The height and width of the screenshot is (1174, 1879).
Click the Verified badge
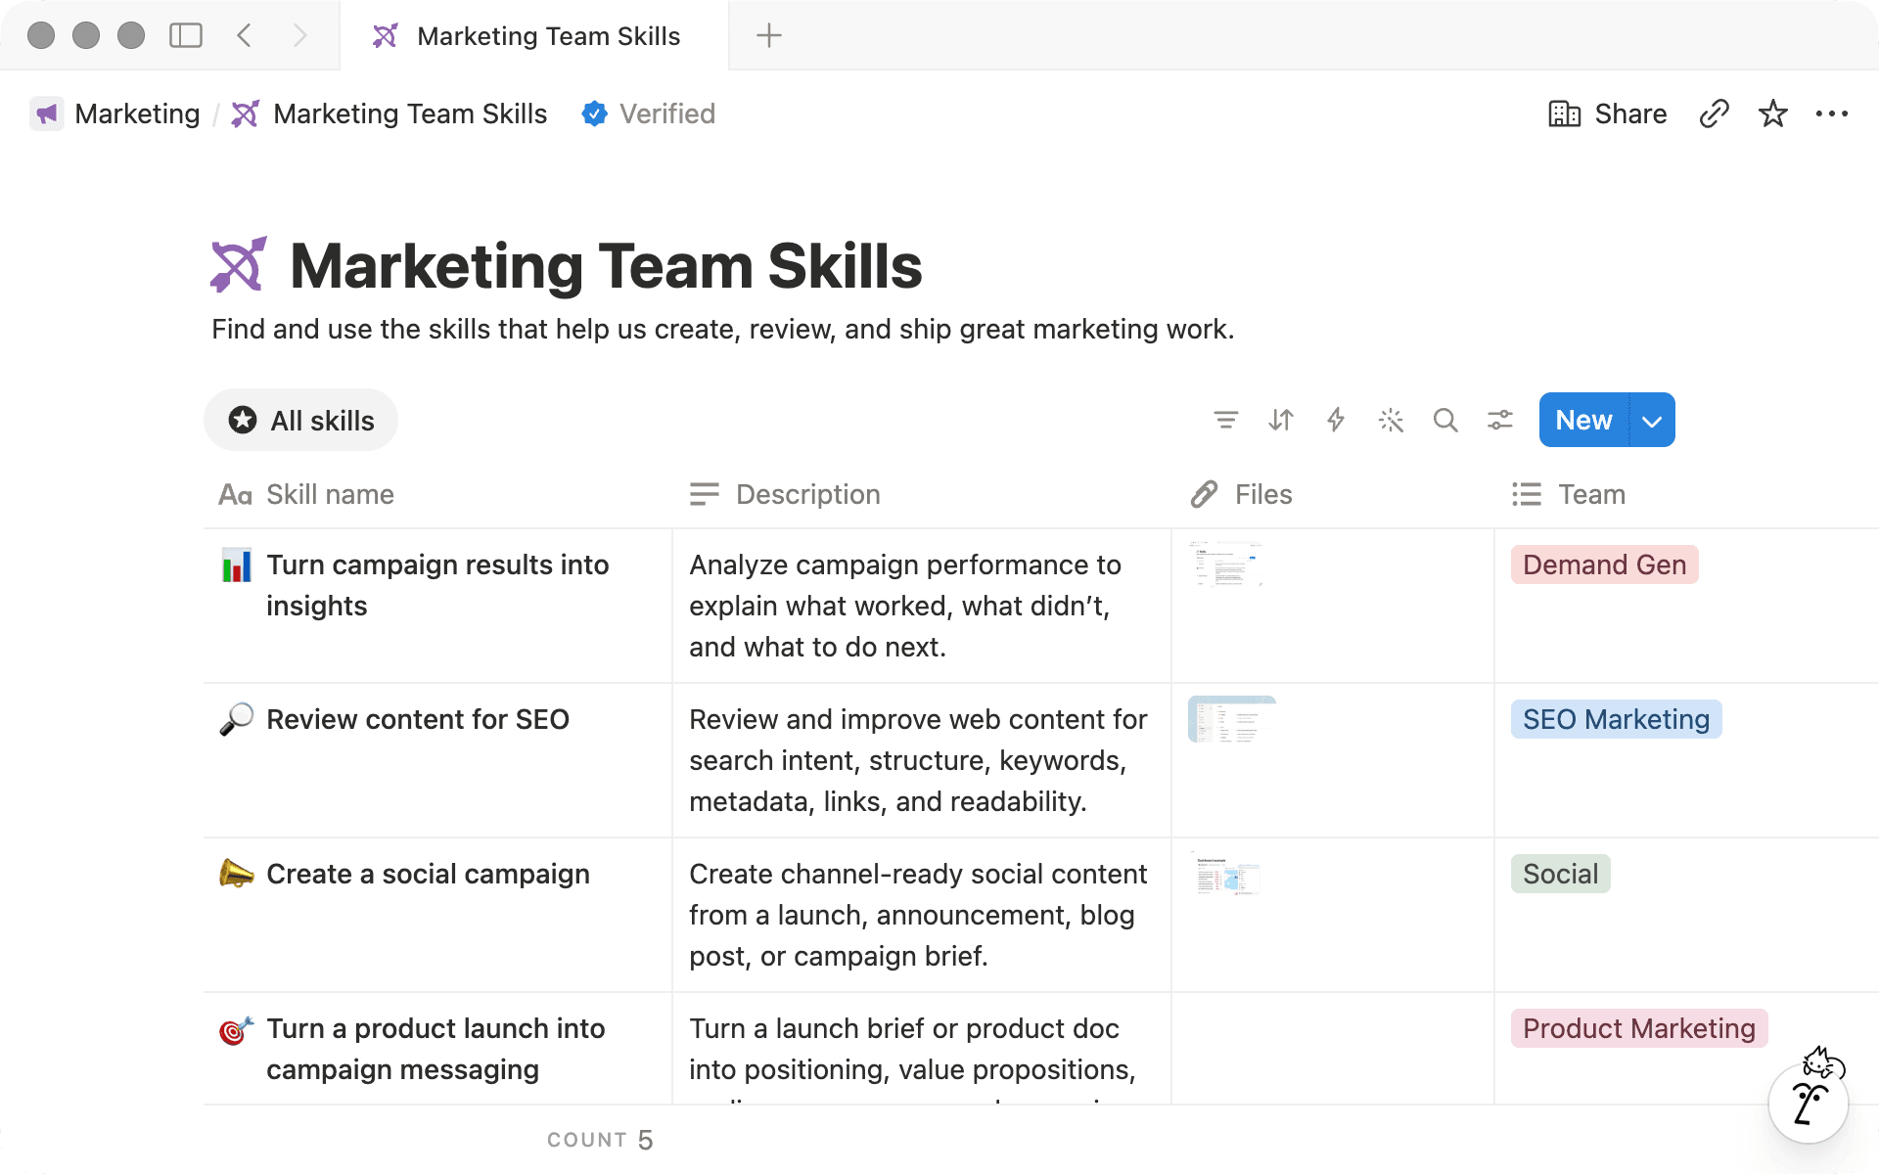(648, 113)
